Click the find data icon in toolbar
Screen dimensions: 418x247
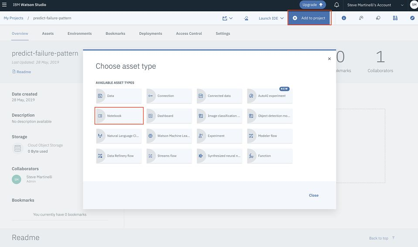click(361, 18)
